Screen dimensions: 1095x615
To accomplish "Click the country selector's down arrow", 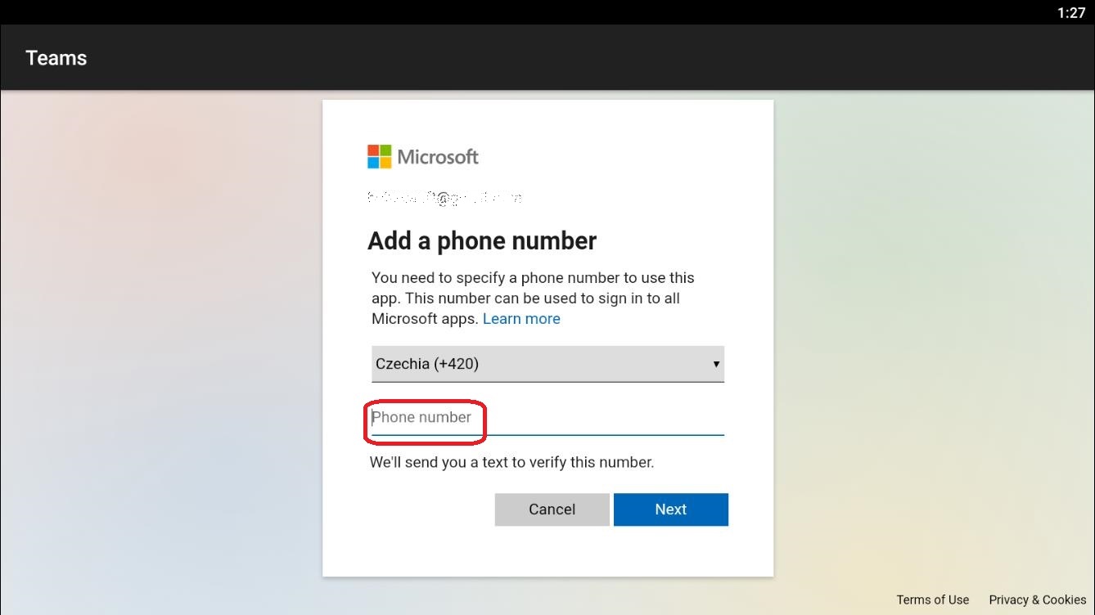I will point(716,364).
